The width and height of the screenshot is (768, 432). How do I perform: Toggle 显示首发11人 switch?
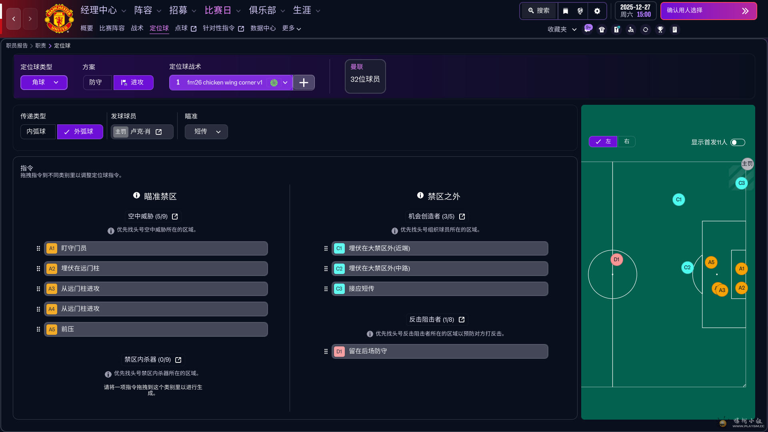(737, 142)
